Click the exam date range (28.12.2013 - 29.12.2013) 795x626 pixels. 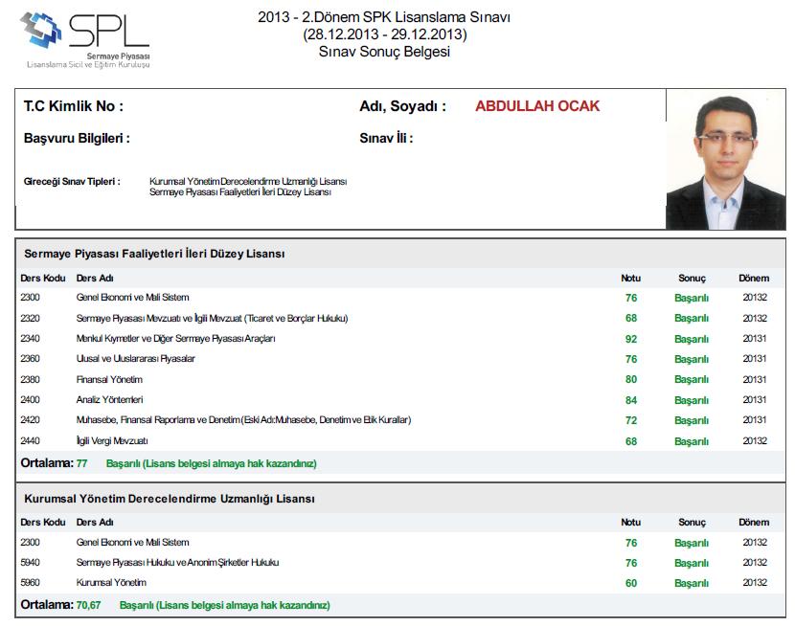(x=385, y=34)
